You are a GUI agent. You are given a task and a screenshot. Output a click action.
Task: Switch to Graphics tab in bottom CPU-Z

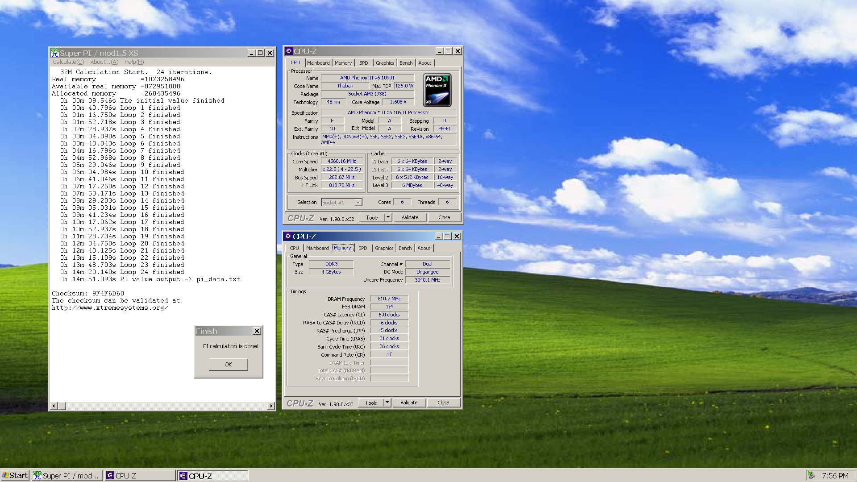(x=384, y=248)
